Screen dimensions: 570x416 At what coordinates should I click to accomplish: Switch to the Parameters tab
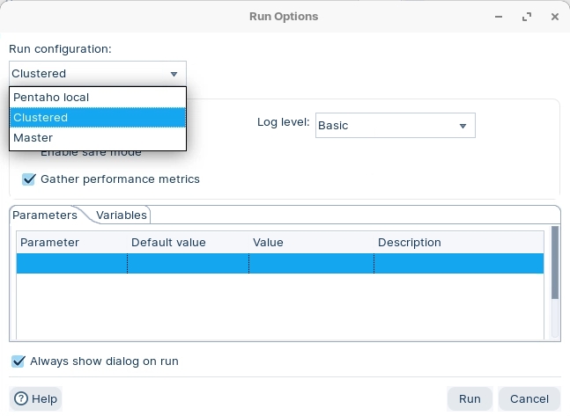(x=44, y=215)
